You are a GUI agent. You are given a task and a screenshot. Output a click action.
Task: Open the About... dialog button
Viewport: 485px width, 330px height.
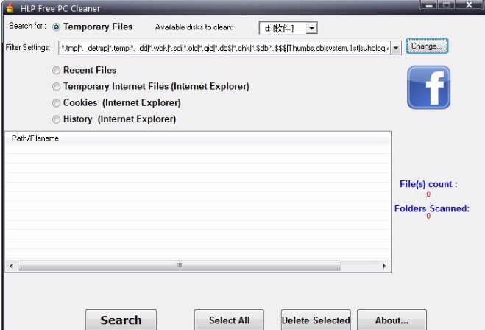392,320
